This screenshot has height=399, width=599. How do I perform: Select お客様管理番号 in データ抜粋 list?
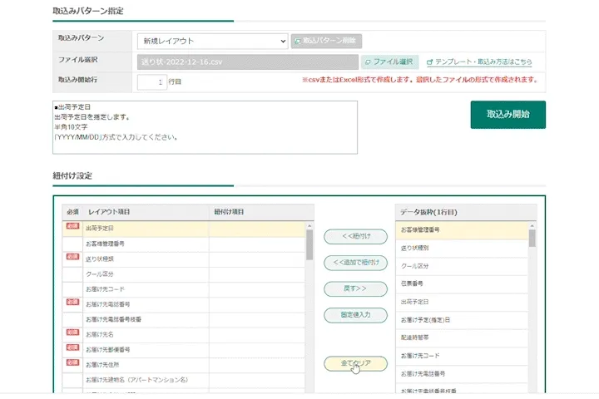click(462, 230)
